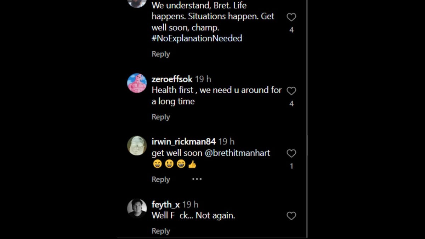Open the top commenter's partial avatar
This screenshot has height=239, width=425.
[x=137, y=3]
